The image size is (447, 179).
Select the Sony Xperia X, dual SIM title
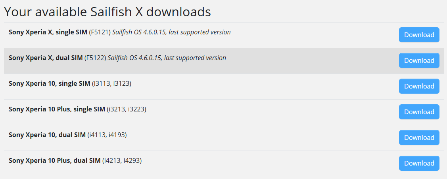pyautogui.click(x=46, y=58)
